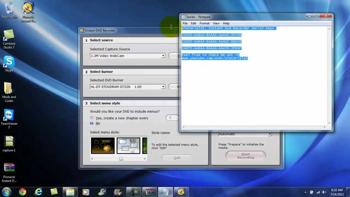Open the Help menu in Notepad
Image resolution: width=350 pixels, height=197 pixels.
tap(226, 23)
